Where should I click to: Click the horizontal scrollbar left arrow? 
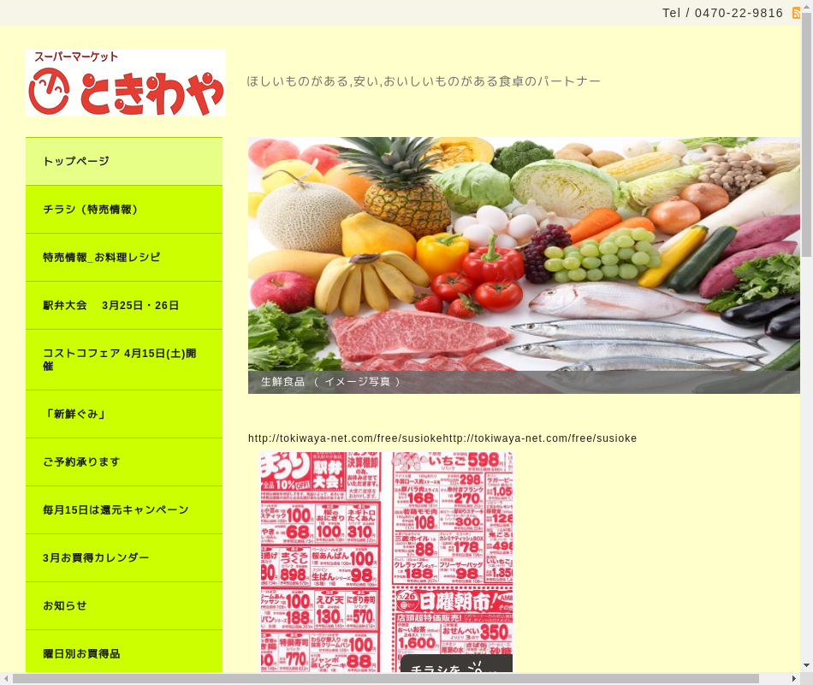6,678
